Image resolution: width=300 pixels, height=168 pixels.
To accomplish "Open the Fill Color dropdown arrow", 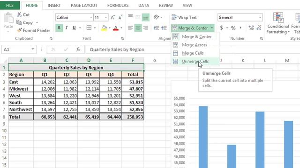I will pos(110,28).
